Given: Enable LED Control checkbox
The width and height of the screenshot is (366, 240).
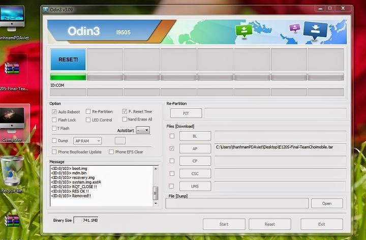Looking at the screenshot, I should coord(88,120).
